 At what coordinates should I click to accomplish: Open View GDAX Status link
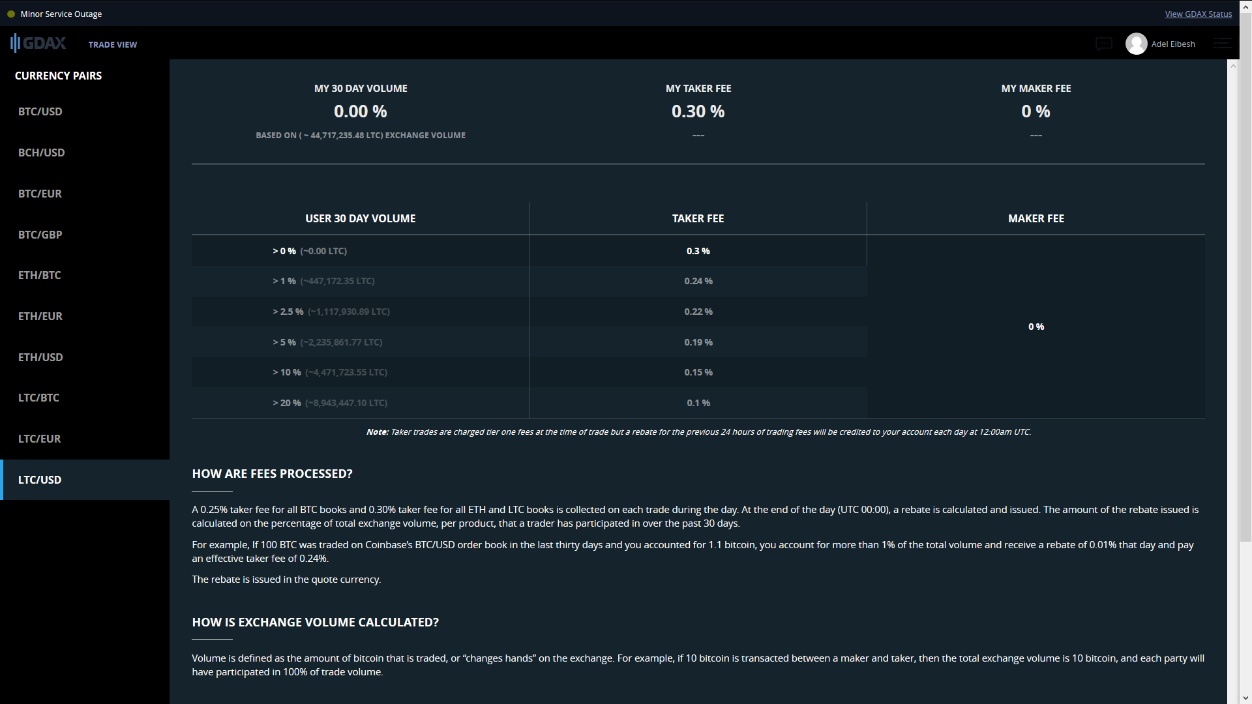coord(1199,14)
